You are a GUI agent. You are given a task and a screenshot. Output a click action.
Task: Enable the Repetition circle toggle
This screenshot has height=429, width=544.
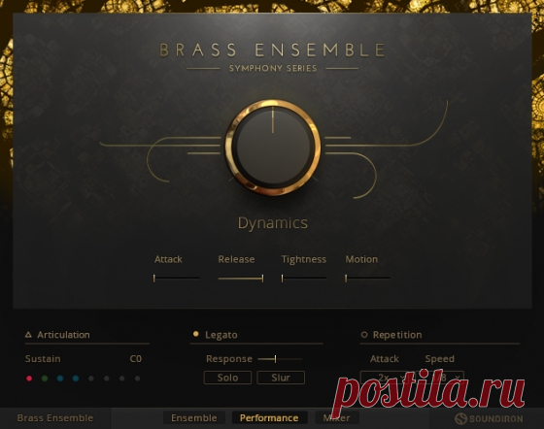coord(364,335)
